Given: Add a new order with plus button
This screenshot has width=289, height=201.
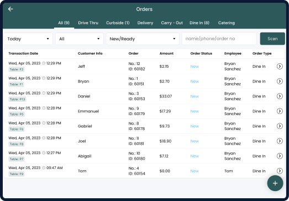Looking at the screenshot, I should 275,183.
